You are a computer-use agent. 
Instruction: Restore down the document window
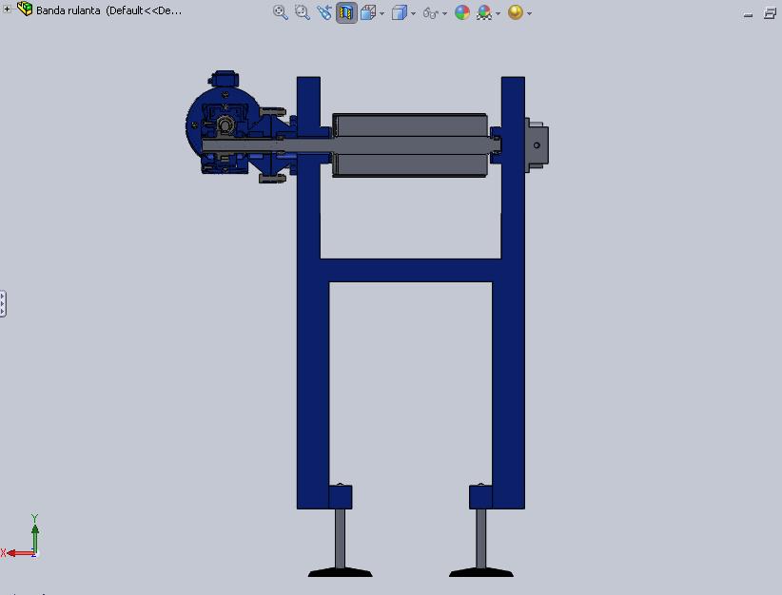click(770, 13)
